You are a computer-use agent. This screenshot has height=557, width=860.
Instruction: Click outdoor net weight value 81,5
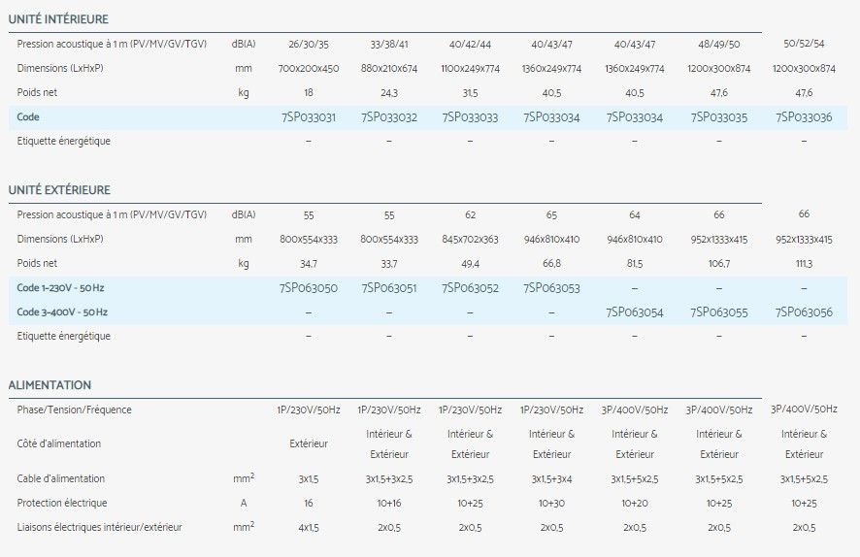click(x=635, y=264)
